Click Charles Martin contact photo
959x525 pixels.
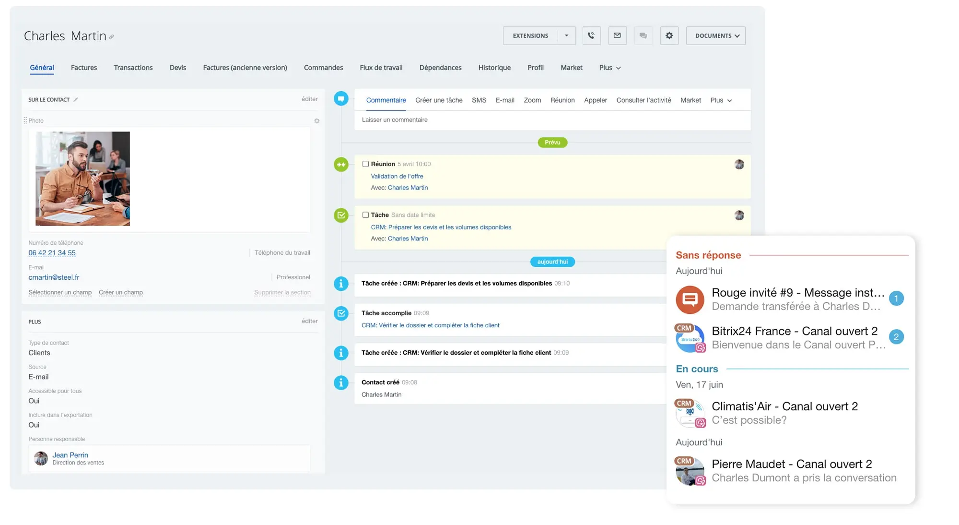coord(82,179)
